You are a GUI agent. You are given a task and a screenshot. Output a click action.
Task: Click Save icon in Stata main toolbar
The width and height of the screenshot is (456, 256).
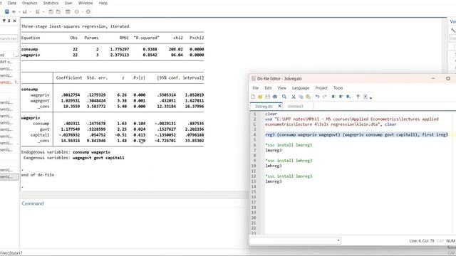[6, 12]
